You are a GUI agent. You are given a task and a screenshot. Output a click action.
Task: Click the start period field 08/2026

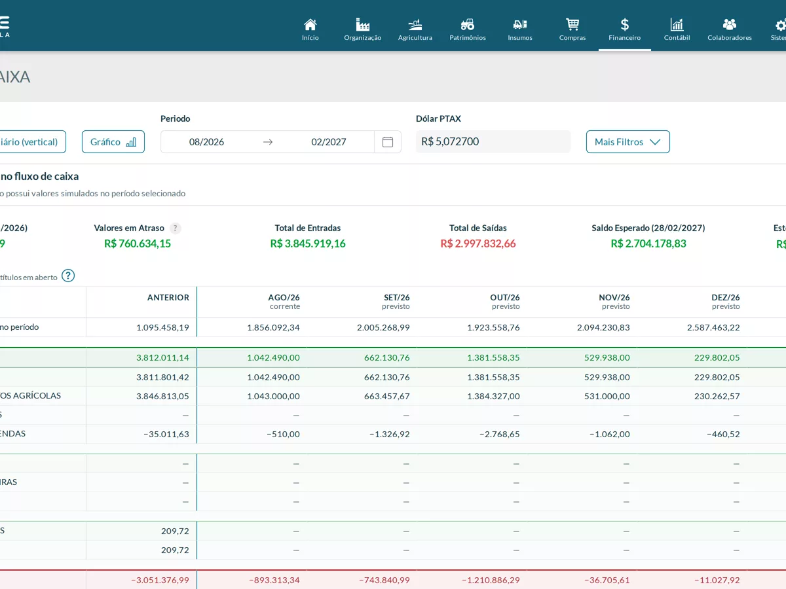(x=207, y=142)
